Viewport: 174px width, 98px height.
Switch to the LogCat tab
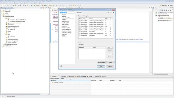89,76
